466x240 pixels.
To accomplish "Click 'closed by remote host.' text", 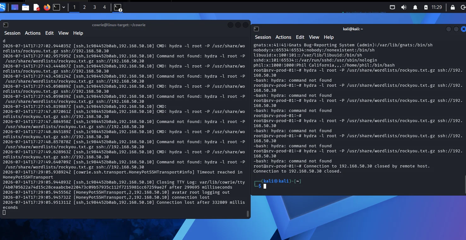I will 402,166.
